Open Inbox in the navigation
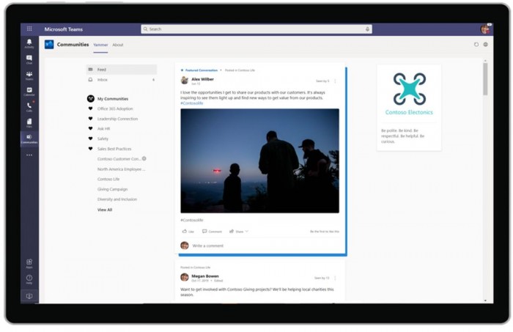The image size is (513, 332). [x=122, y=79]
